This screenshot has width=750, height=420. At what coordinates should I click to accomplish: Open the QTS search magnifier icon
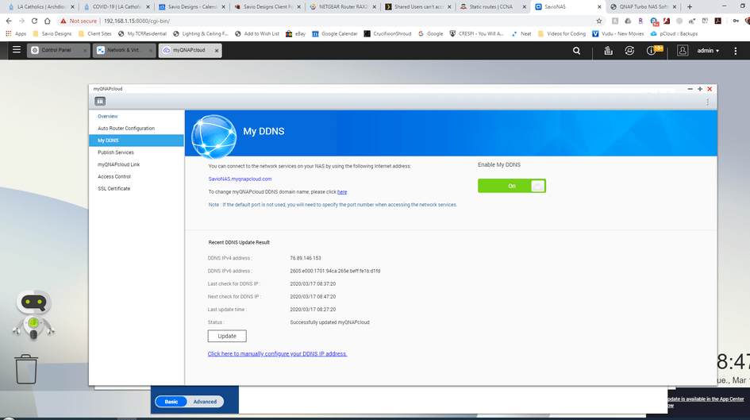coord(576,50)
